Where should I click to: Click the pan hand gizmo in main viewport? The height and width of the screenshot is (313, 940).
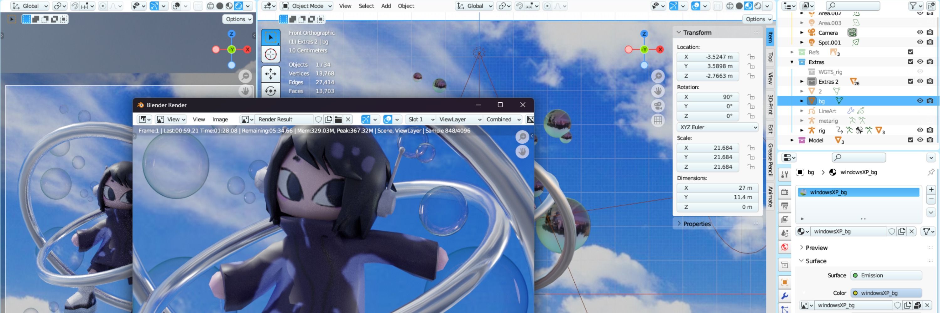click(x=658, y=91)
